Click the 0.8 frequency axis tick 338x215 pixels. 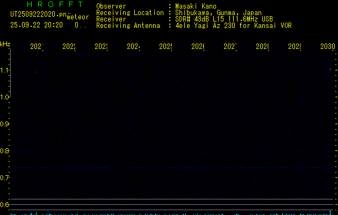(x=5, y=151)
